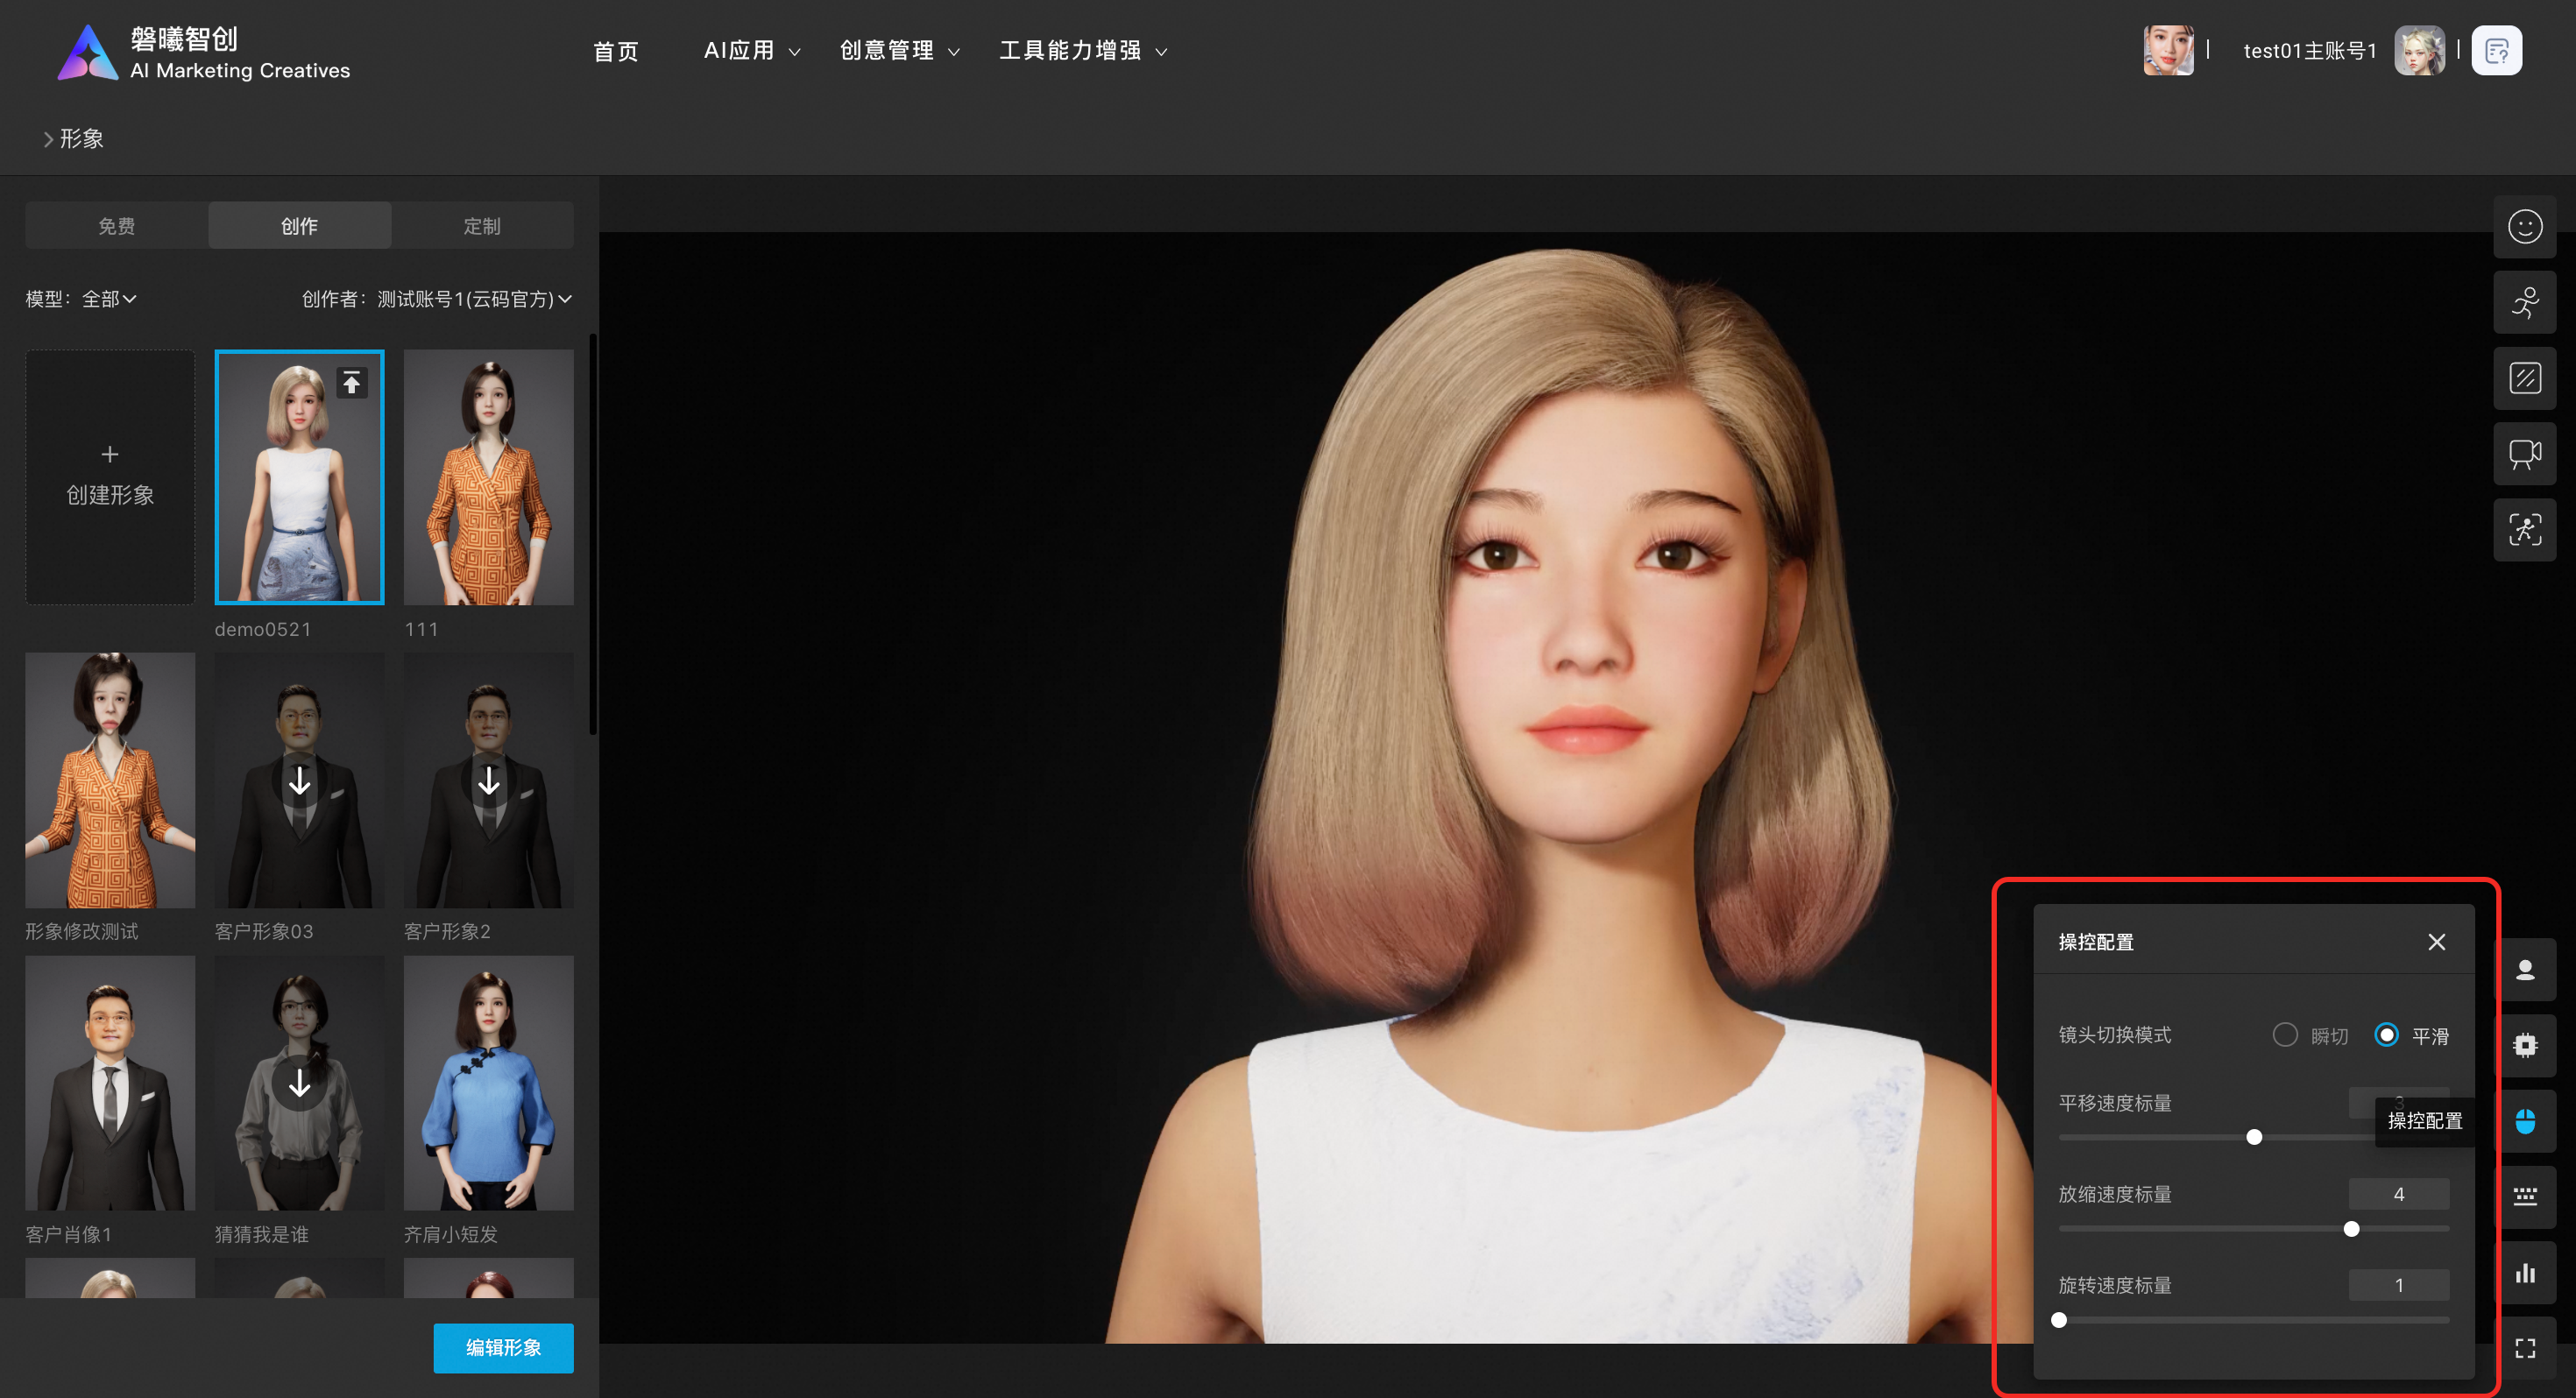The height and width of the screenshot is (1398, 2576).
Task: Click the 平移速度标量 slider handle
Action: pos(2253,1137)
